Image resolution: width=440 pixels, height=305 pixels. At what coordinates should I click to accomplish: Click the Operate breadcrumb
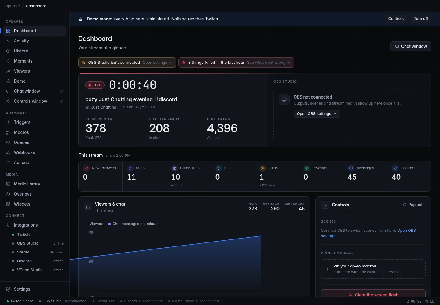pyautogui.click(x=12, y=6)
